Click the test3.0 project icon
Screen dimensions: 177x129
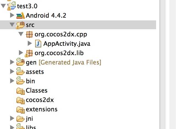coord(12,6)
